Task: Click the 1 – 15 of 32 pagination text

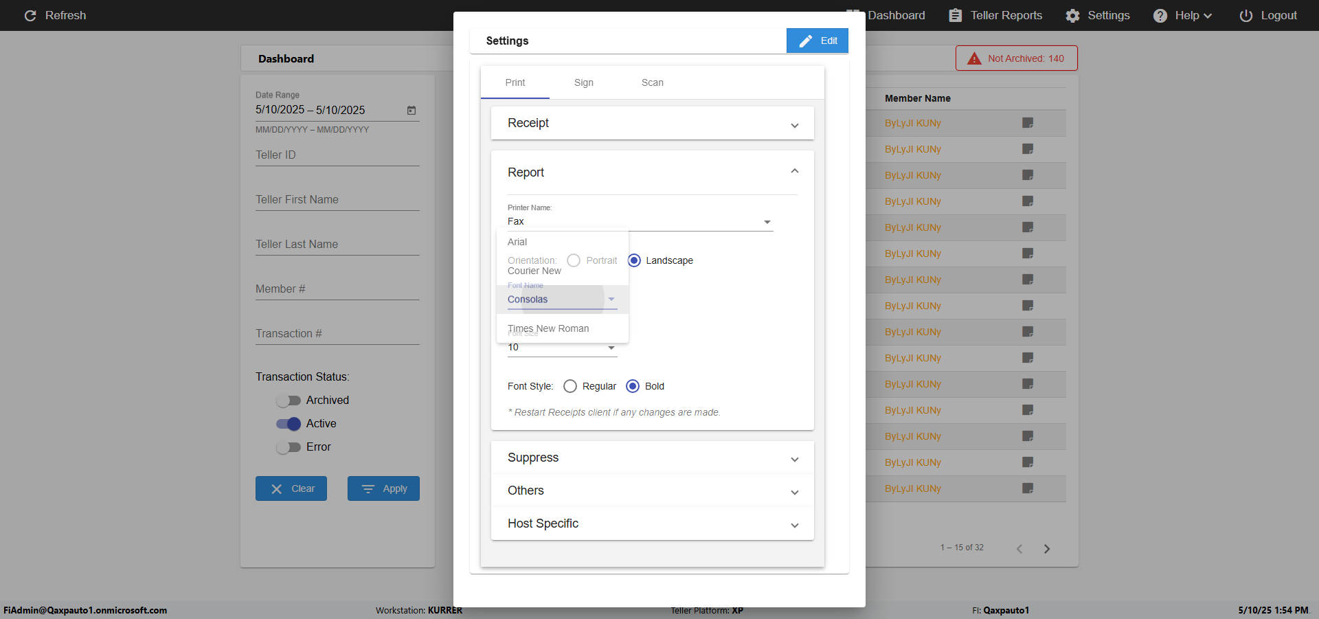Action: pyautogui.click(x=962, y=548)
